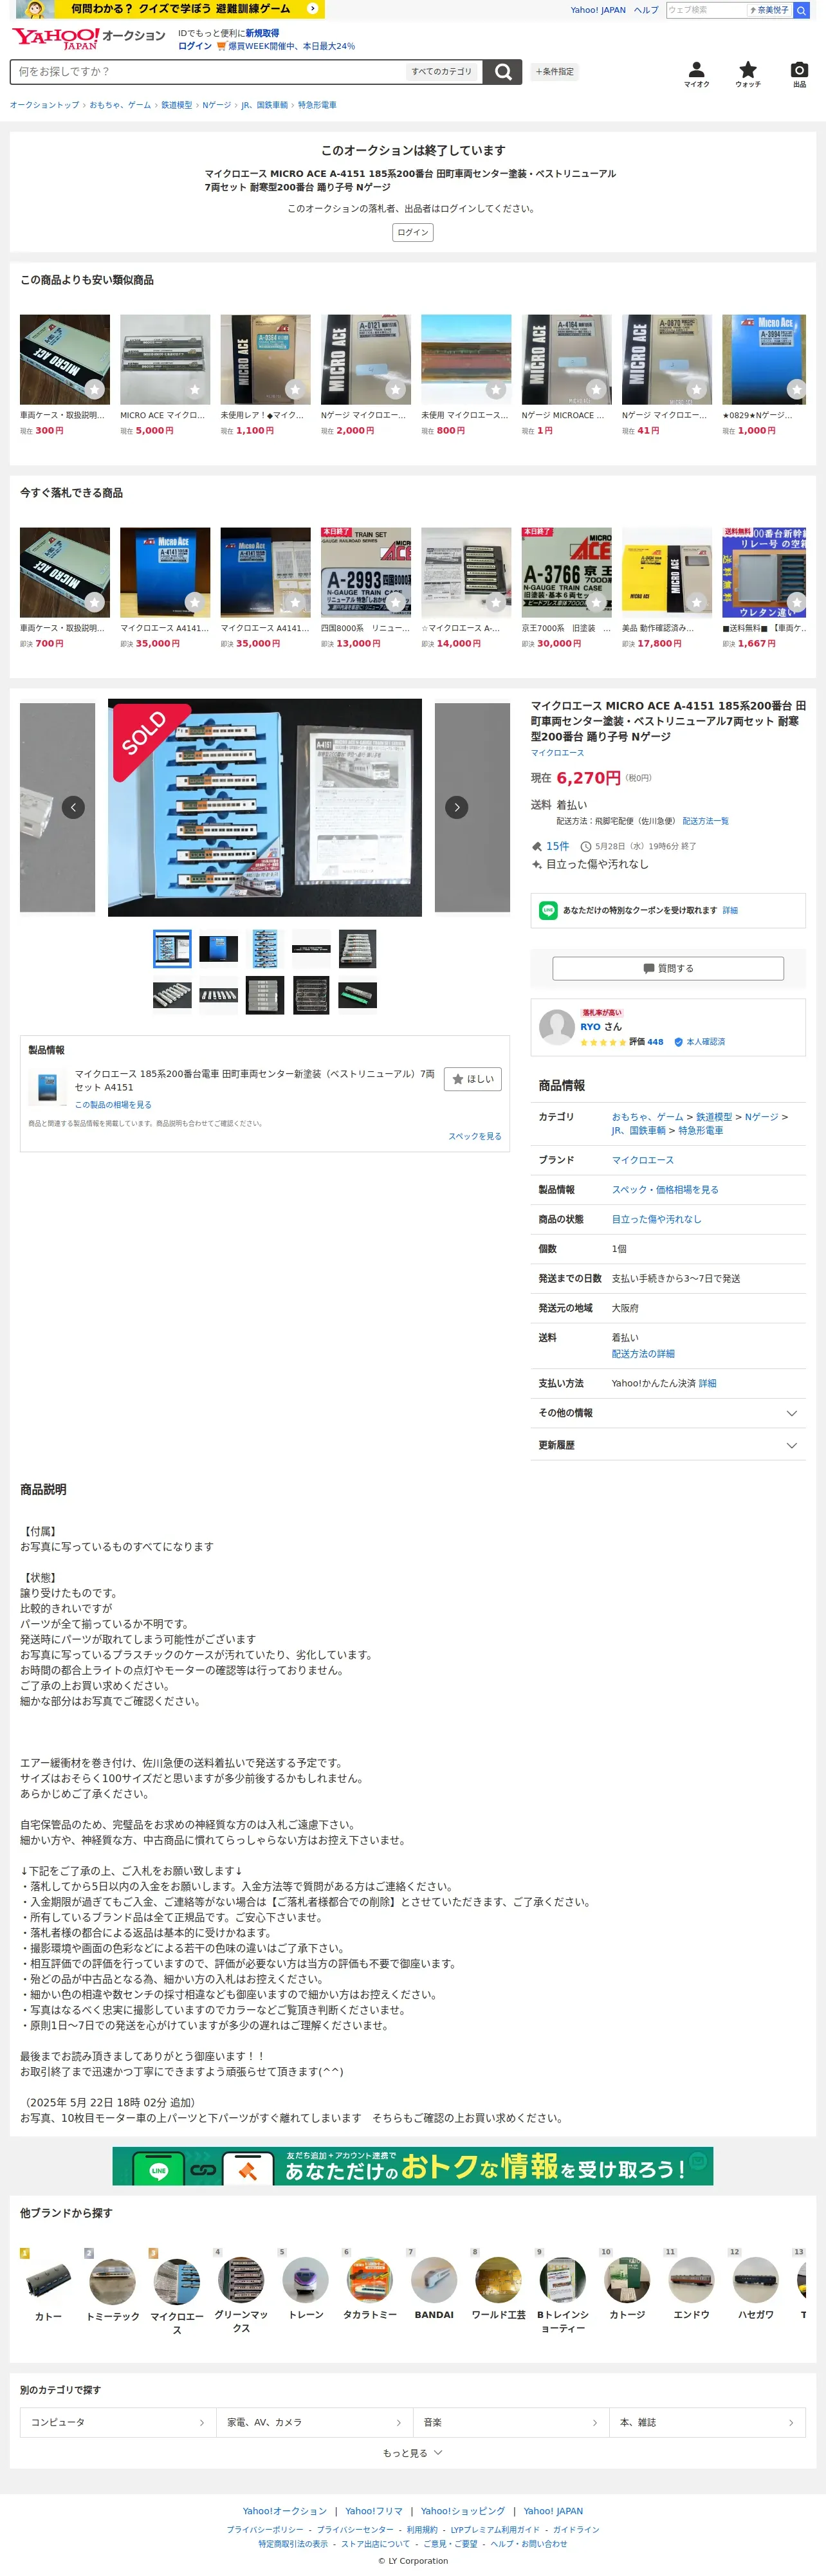Toggle watch star on 300円 item
The width and height of the screenshot is (826, 2576).
tap(94, 389)
